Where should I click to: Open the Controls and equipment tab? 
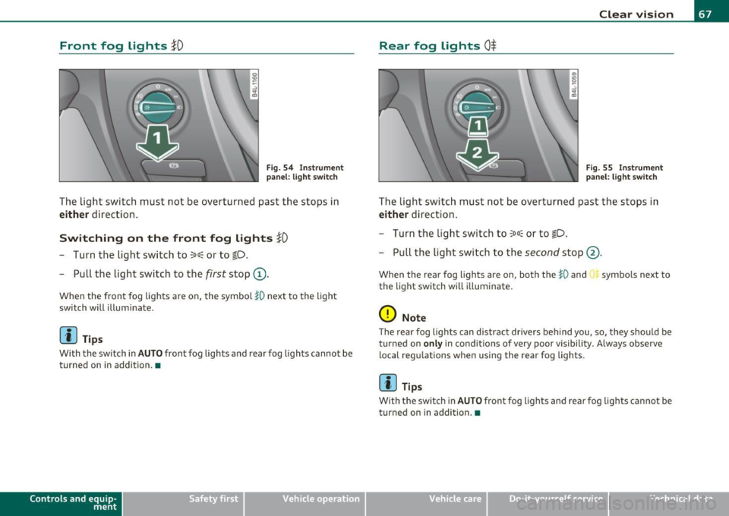point(61,503)
